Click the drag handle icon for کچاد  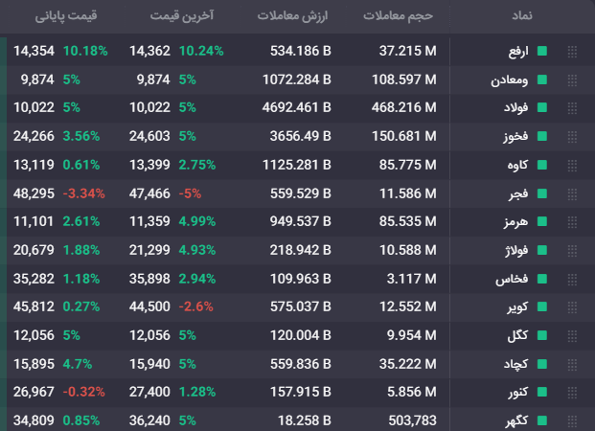coord(572,365)
